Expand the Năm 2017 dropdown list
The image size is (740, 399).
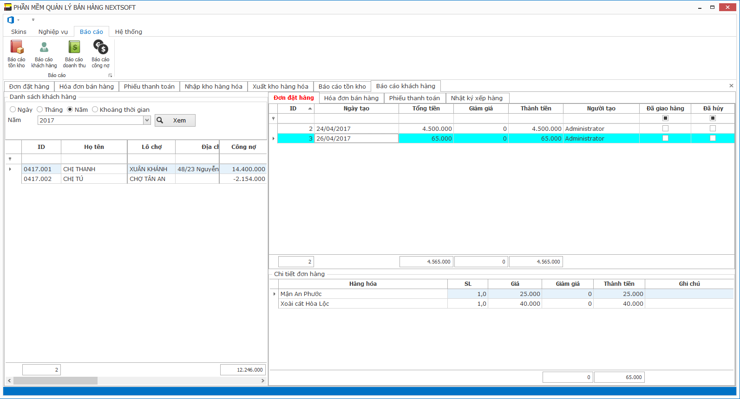[147, 120]
